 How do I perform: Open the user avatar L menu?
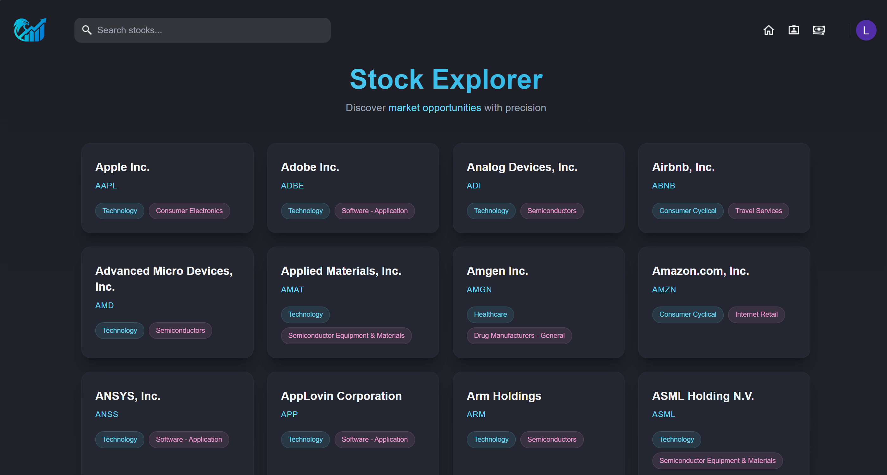(x=866, y=30)
